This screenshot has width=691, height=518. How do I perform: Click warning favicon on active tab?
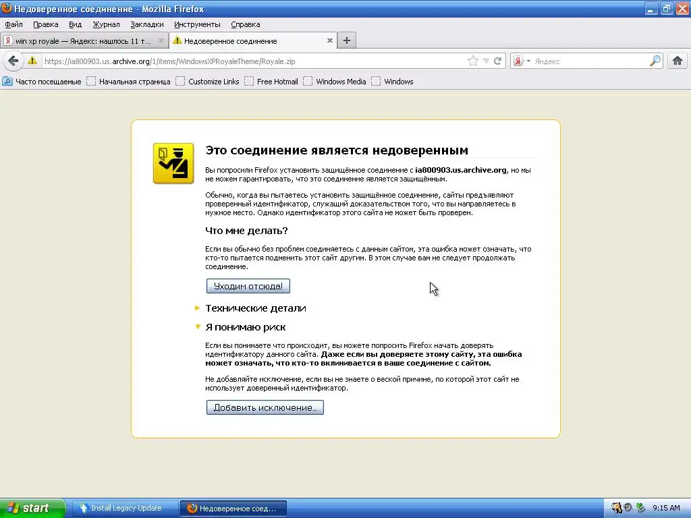point(177,40)
